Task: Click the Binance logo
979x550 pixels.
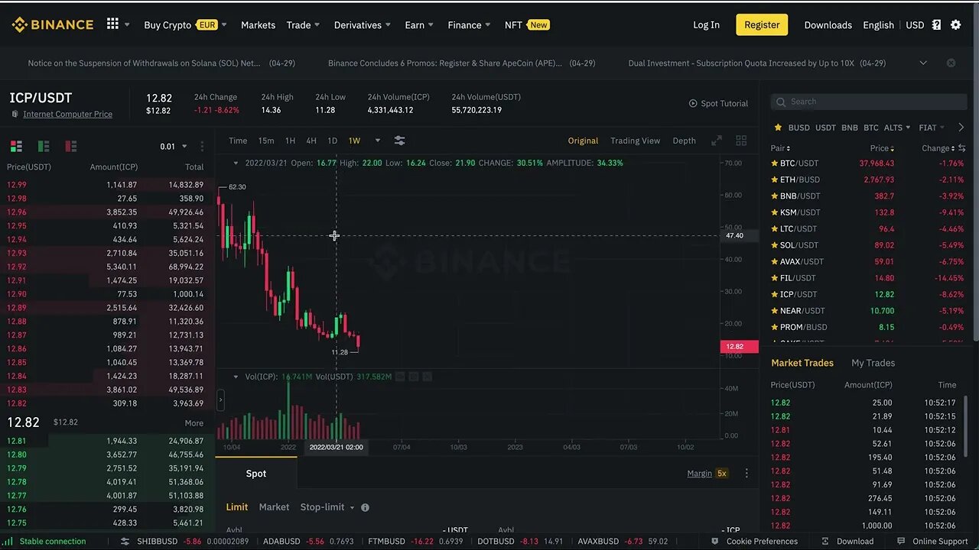Action: click(x=52, y=24)
